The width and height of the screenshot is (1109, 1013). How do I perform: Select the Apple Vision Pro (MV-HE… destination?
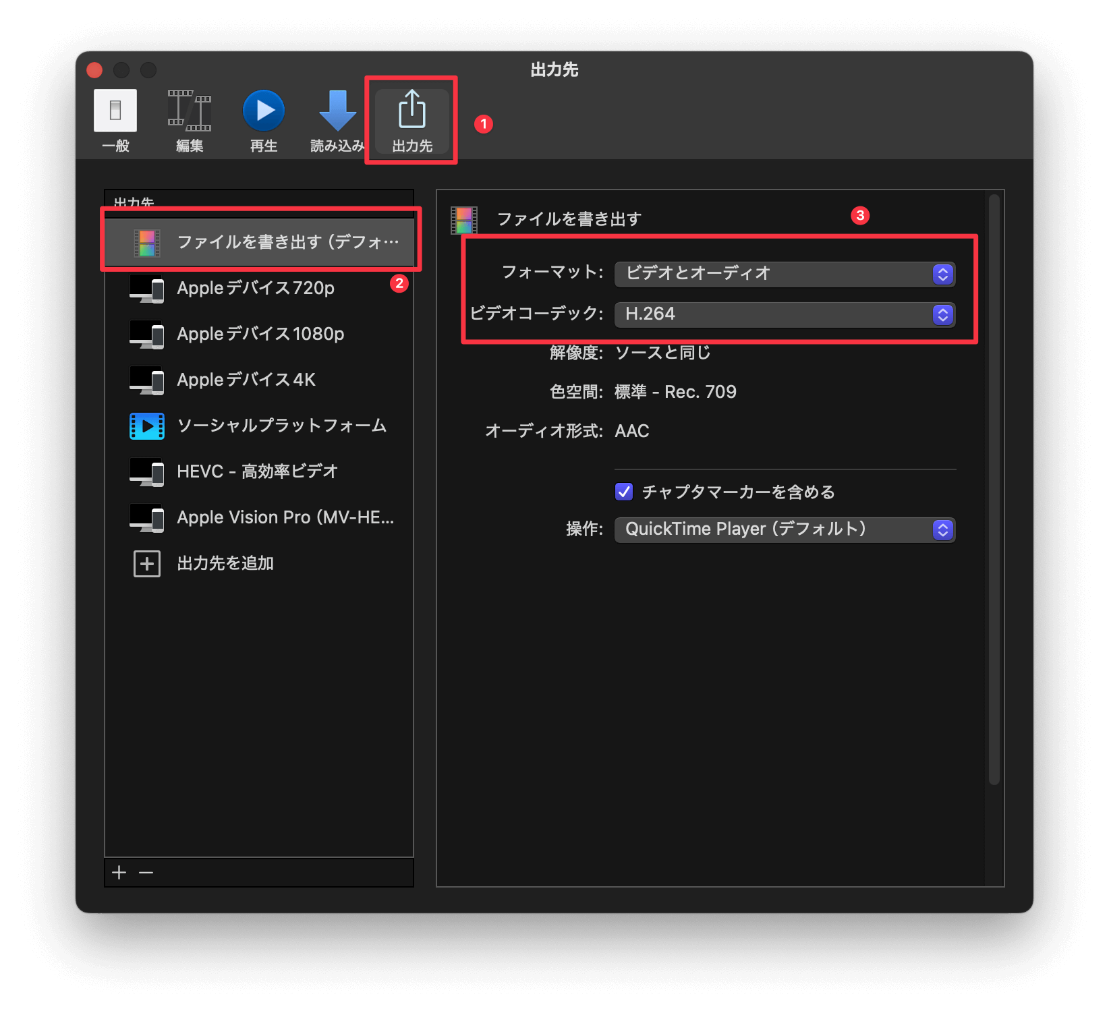point(259,517)
